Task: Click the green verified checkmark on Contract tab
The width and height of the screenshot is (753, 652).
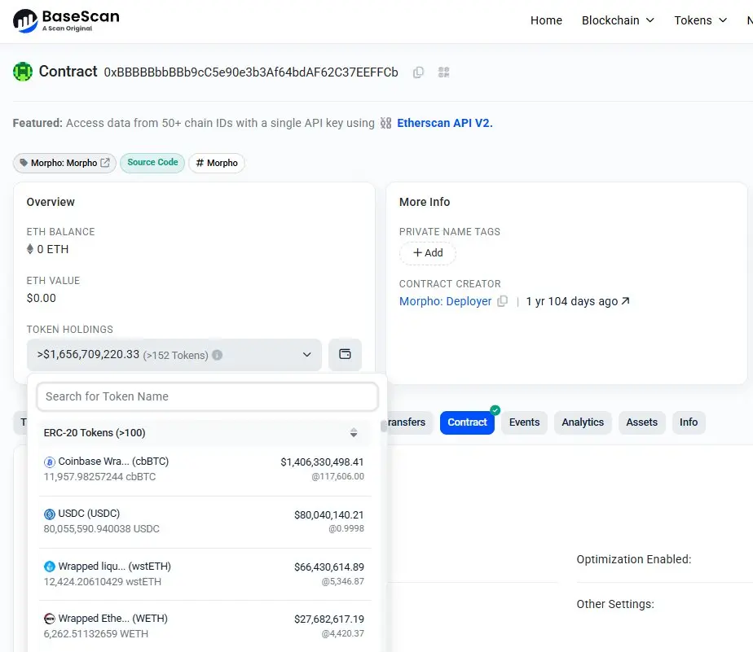Action: click(x=495, y=410)
